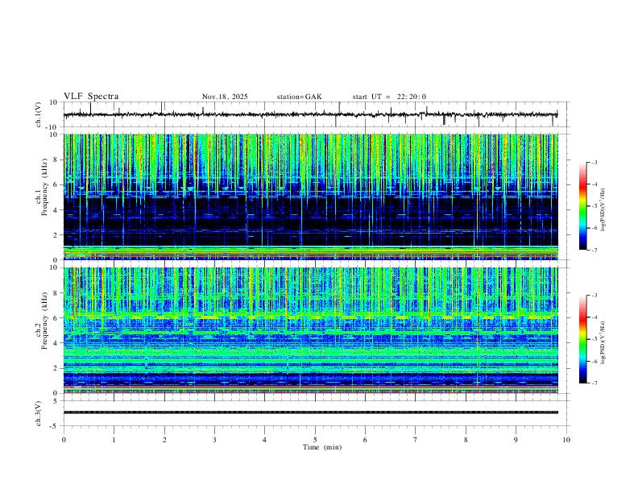Screen dimensions: 638x493
Task: Click the 'start UT = 22:20:0' text
Action: tap(389, 97)
